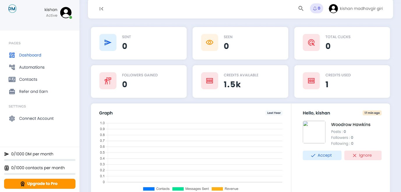Click the Total Clicks cursor icon
401x192 pixels.
[311, 43]
